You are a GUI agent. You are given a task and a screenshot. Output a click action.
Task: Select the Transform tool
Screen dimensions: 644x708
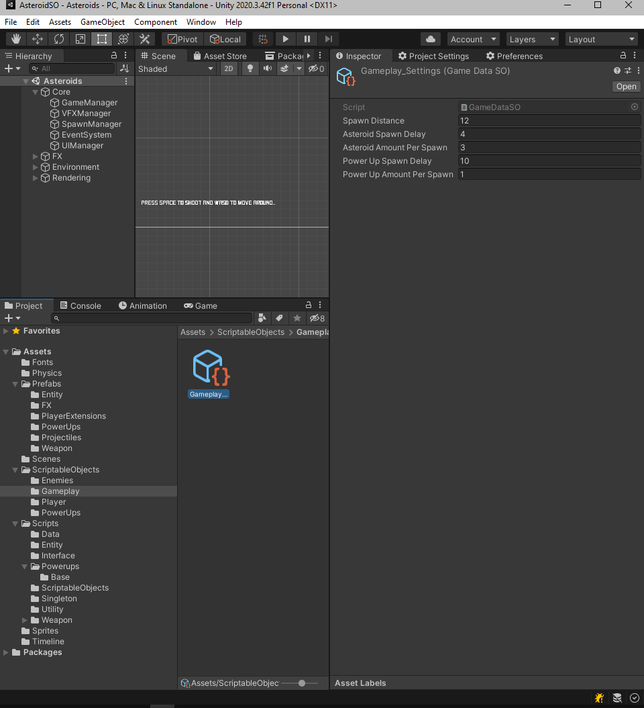click(x=123, y=40)
